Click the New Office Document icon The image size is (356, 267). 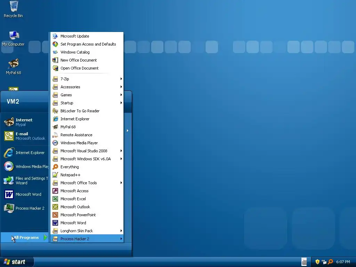(x=55, y=60)
